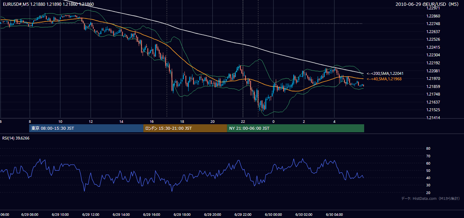Click price axis label 1.22860
Image resolution: width=464 pixels, height=218 pixels.
coord(434,16)
